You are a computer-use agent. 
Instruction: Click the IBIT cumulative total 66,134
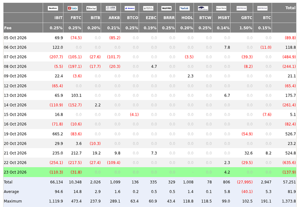tap(57, 182)
